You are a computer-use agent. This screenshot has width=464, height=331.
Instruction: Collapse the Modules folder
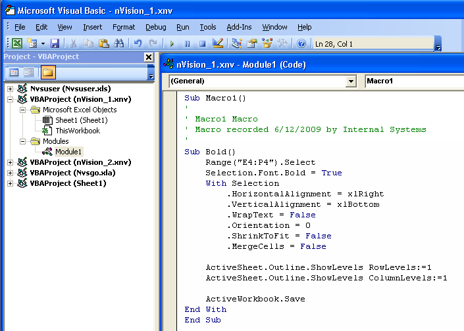tap(22, 141)
